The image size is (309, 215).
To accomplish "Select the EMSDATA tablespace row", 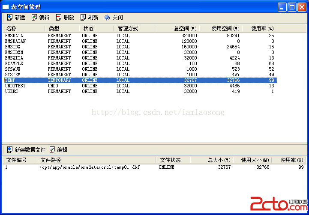I will 140,36.
